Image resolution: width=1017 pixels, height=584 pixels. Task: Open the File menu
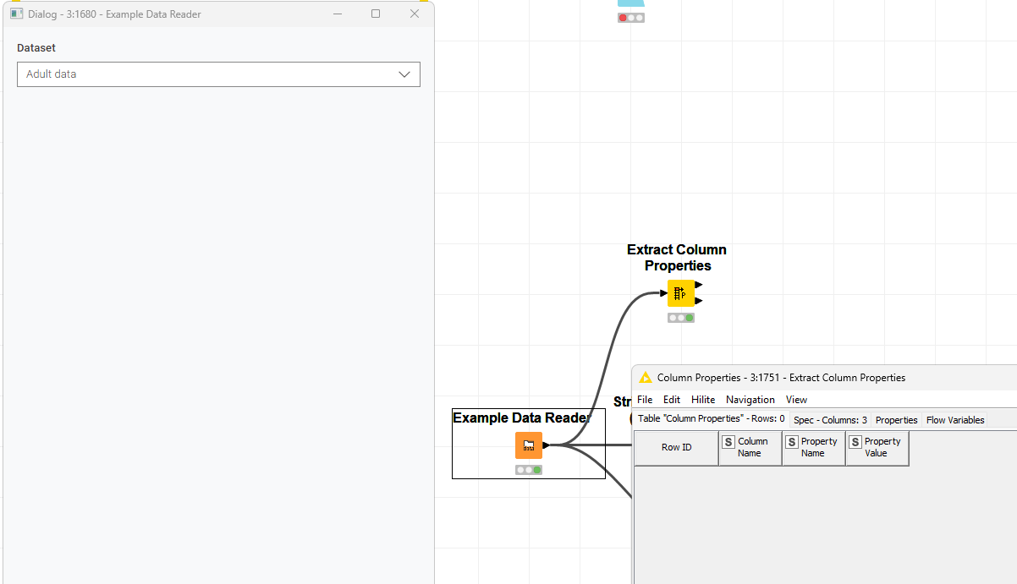tap(645, 400)
